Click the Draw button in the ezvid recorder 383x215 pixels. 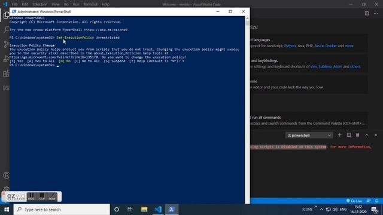click(x=52, y=196)
